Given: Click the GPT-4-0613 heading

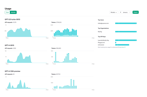Looking at the screenshot, I should 9,45.
